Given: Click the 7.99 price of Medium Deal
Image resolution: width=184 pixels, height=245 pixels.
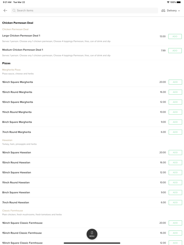Looking at the screenshot, I should tap(163, 51).
